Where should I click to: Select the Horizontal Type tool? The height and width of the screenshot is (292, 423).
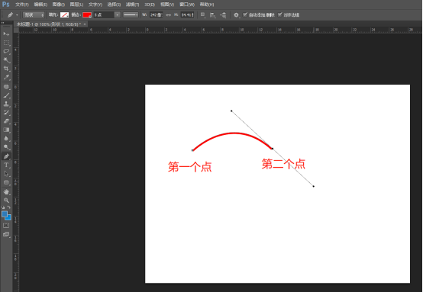point(6,165)
